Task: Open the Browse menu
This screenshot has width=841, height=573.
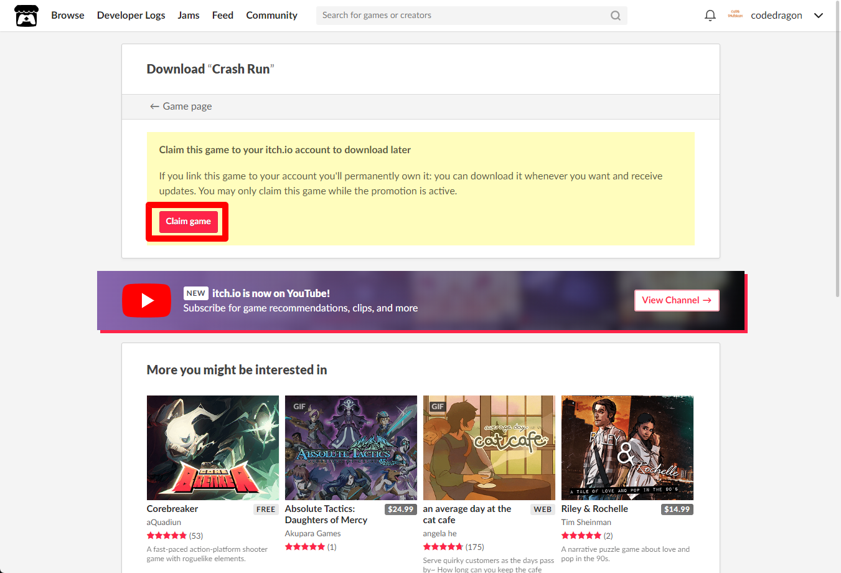Action: tap(68, 16)
